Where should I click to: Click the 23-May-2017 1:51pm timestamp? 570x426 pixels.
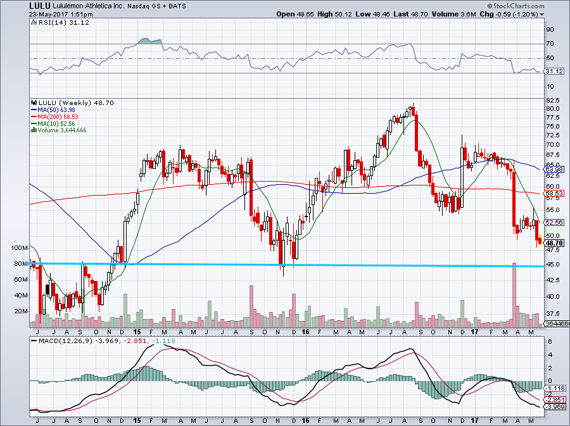tap(61, 15)
